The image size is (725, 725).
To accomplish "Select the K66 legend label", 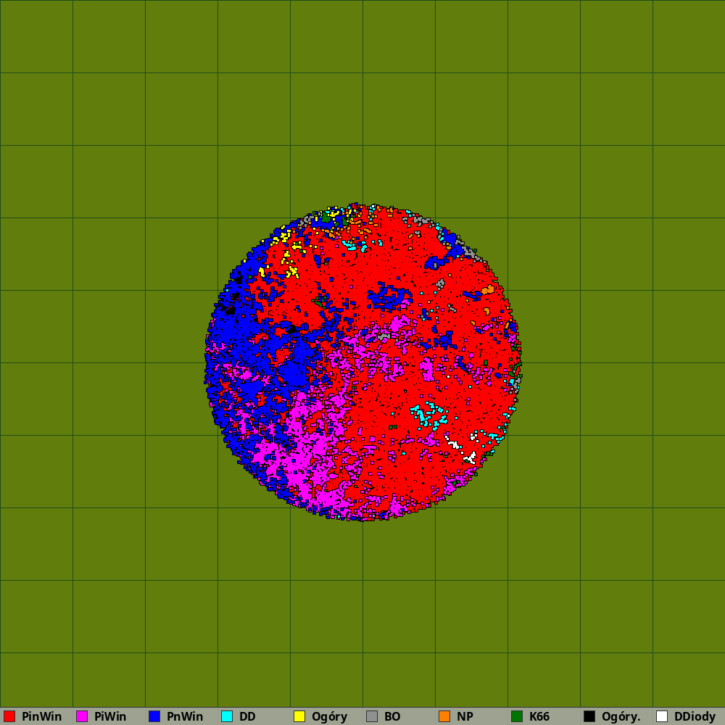I will (539, 716).
